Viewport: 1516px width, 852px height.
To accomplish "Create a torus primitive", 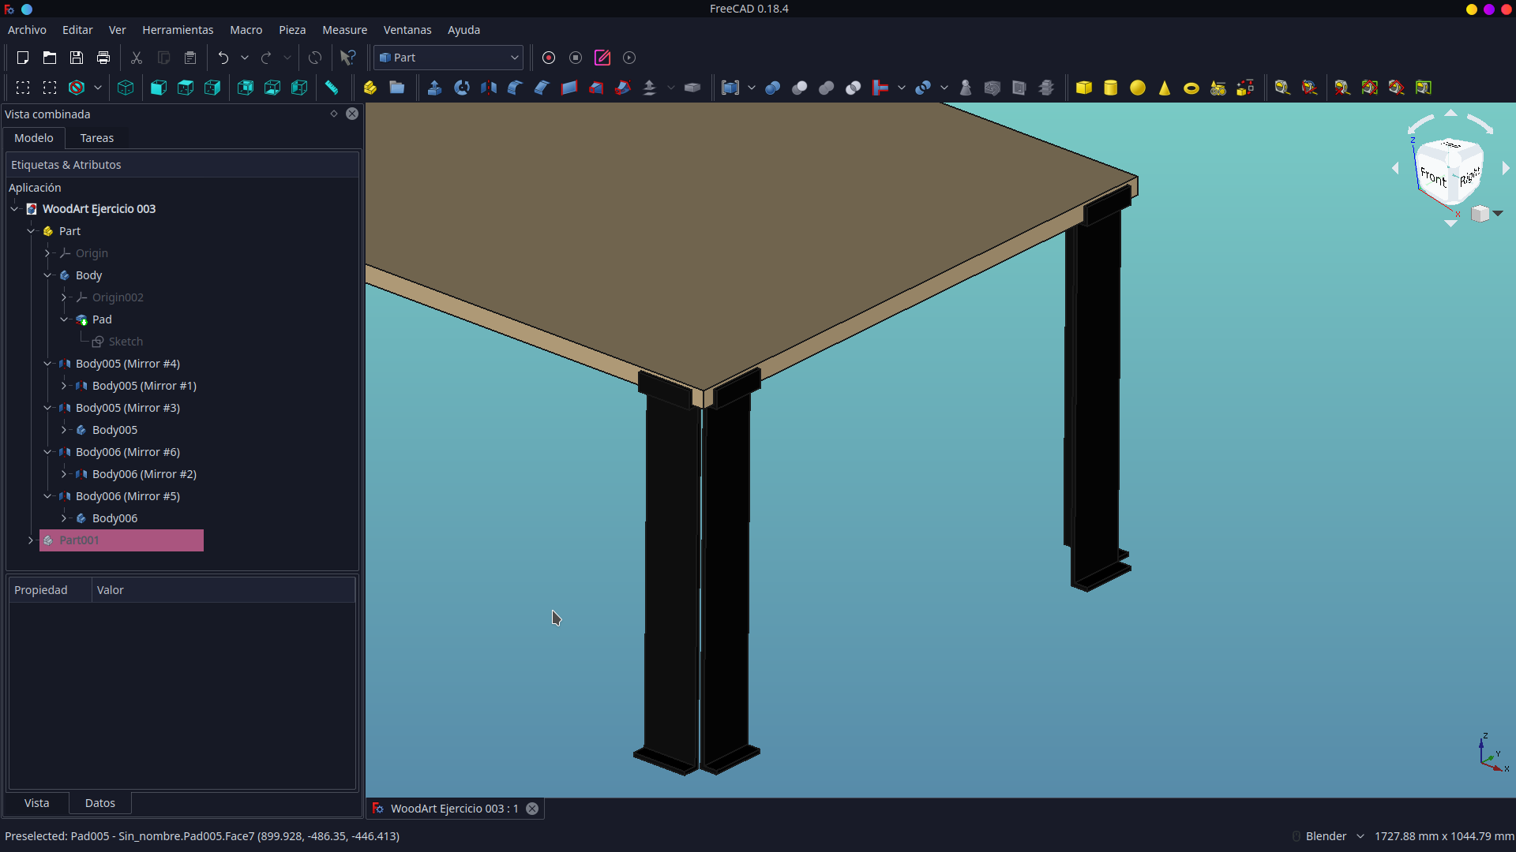I will [x=1191, y=88].
